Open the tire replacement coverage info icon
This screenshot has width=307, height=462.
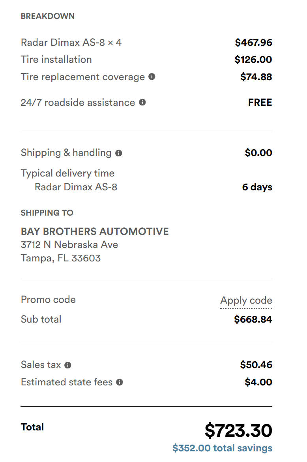click(x=152, y=77)
